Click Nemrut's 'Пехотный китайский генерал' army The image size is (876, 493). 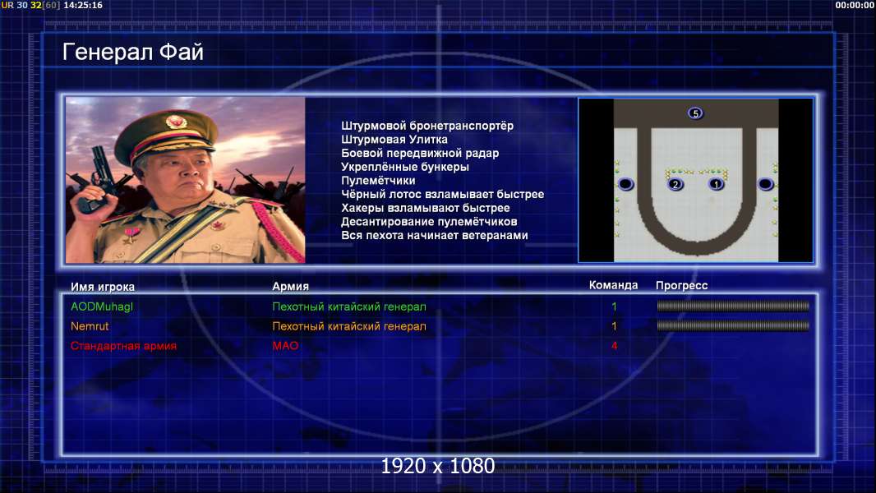coord(349,326)
